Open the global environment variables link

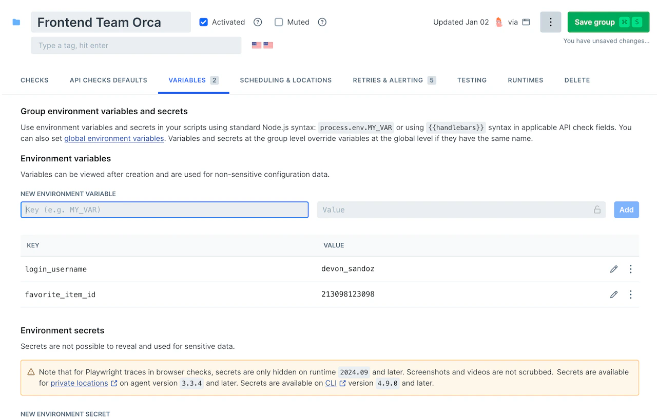[x=114, y=138]
